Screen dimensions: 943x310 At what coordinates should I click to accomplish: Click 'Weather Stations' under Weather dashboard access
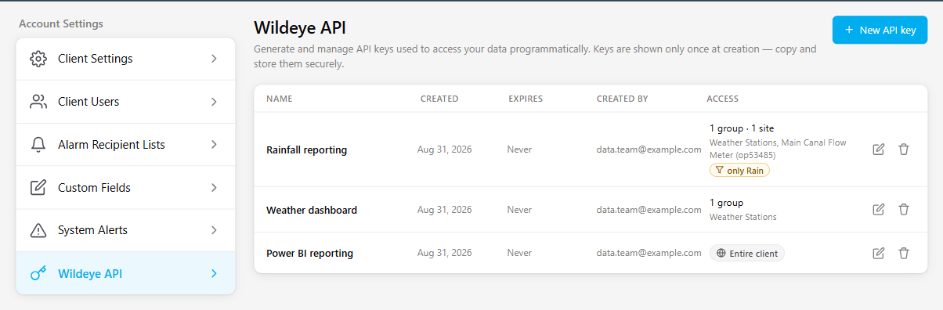[x=743, y=217]
